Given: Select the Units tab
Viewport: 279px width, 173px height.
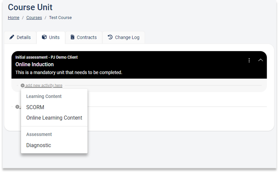Looking at the screenshot, I should pos(51,38).
